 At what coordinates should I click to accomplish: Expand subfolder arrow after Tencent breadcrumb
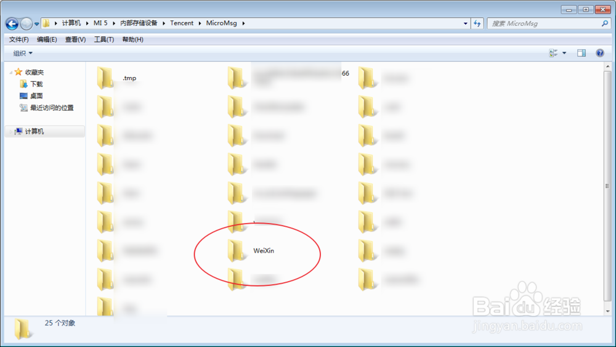point(200,23)
